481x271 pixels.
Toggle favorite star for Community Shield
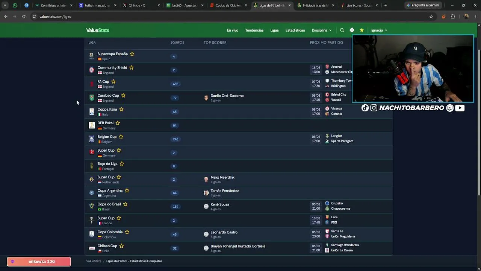click(x=132, y=68)
